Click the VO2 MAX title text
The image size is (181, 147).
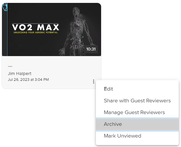point(36,27)
